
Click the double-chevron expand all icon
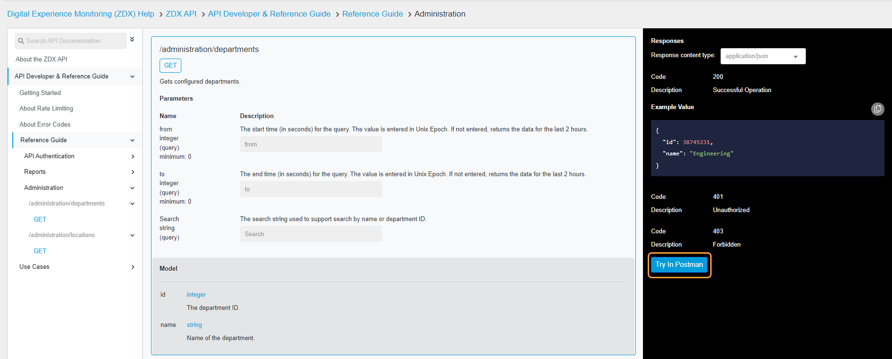132,39
